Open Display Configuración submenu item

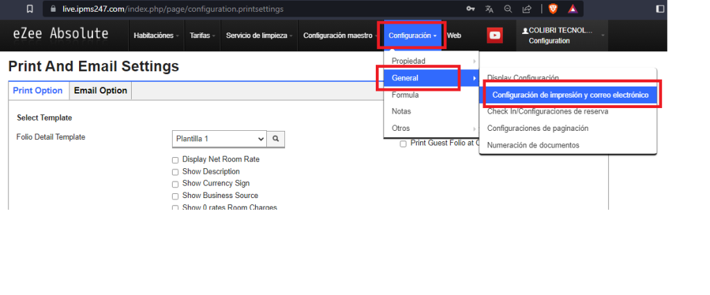568,78
